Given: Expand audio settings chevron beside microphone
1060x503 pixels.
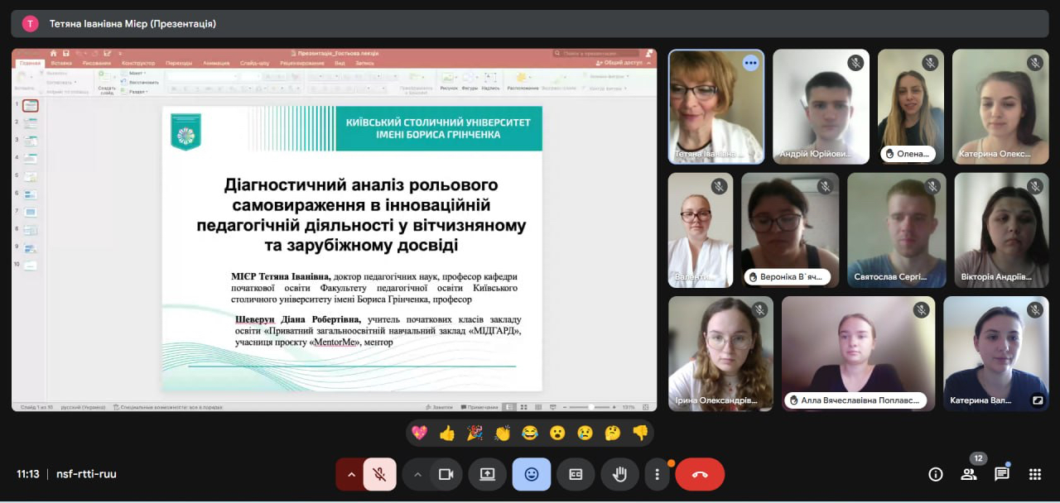Looking at the screenshot, I should (x=351, y=474).
